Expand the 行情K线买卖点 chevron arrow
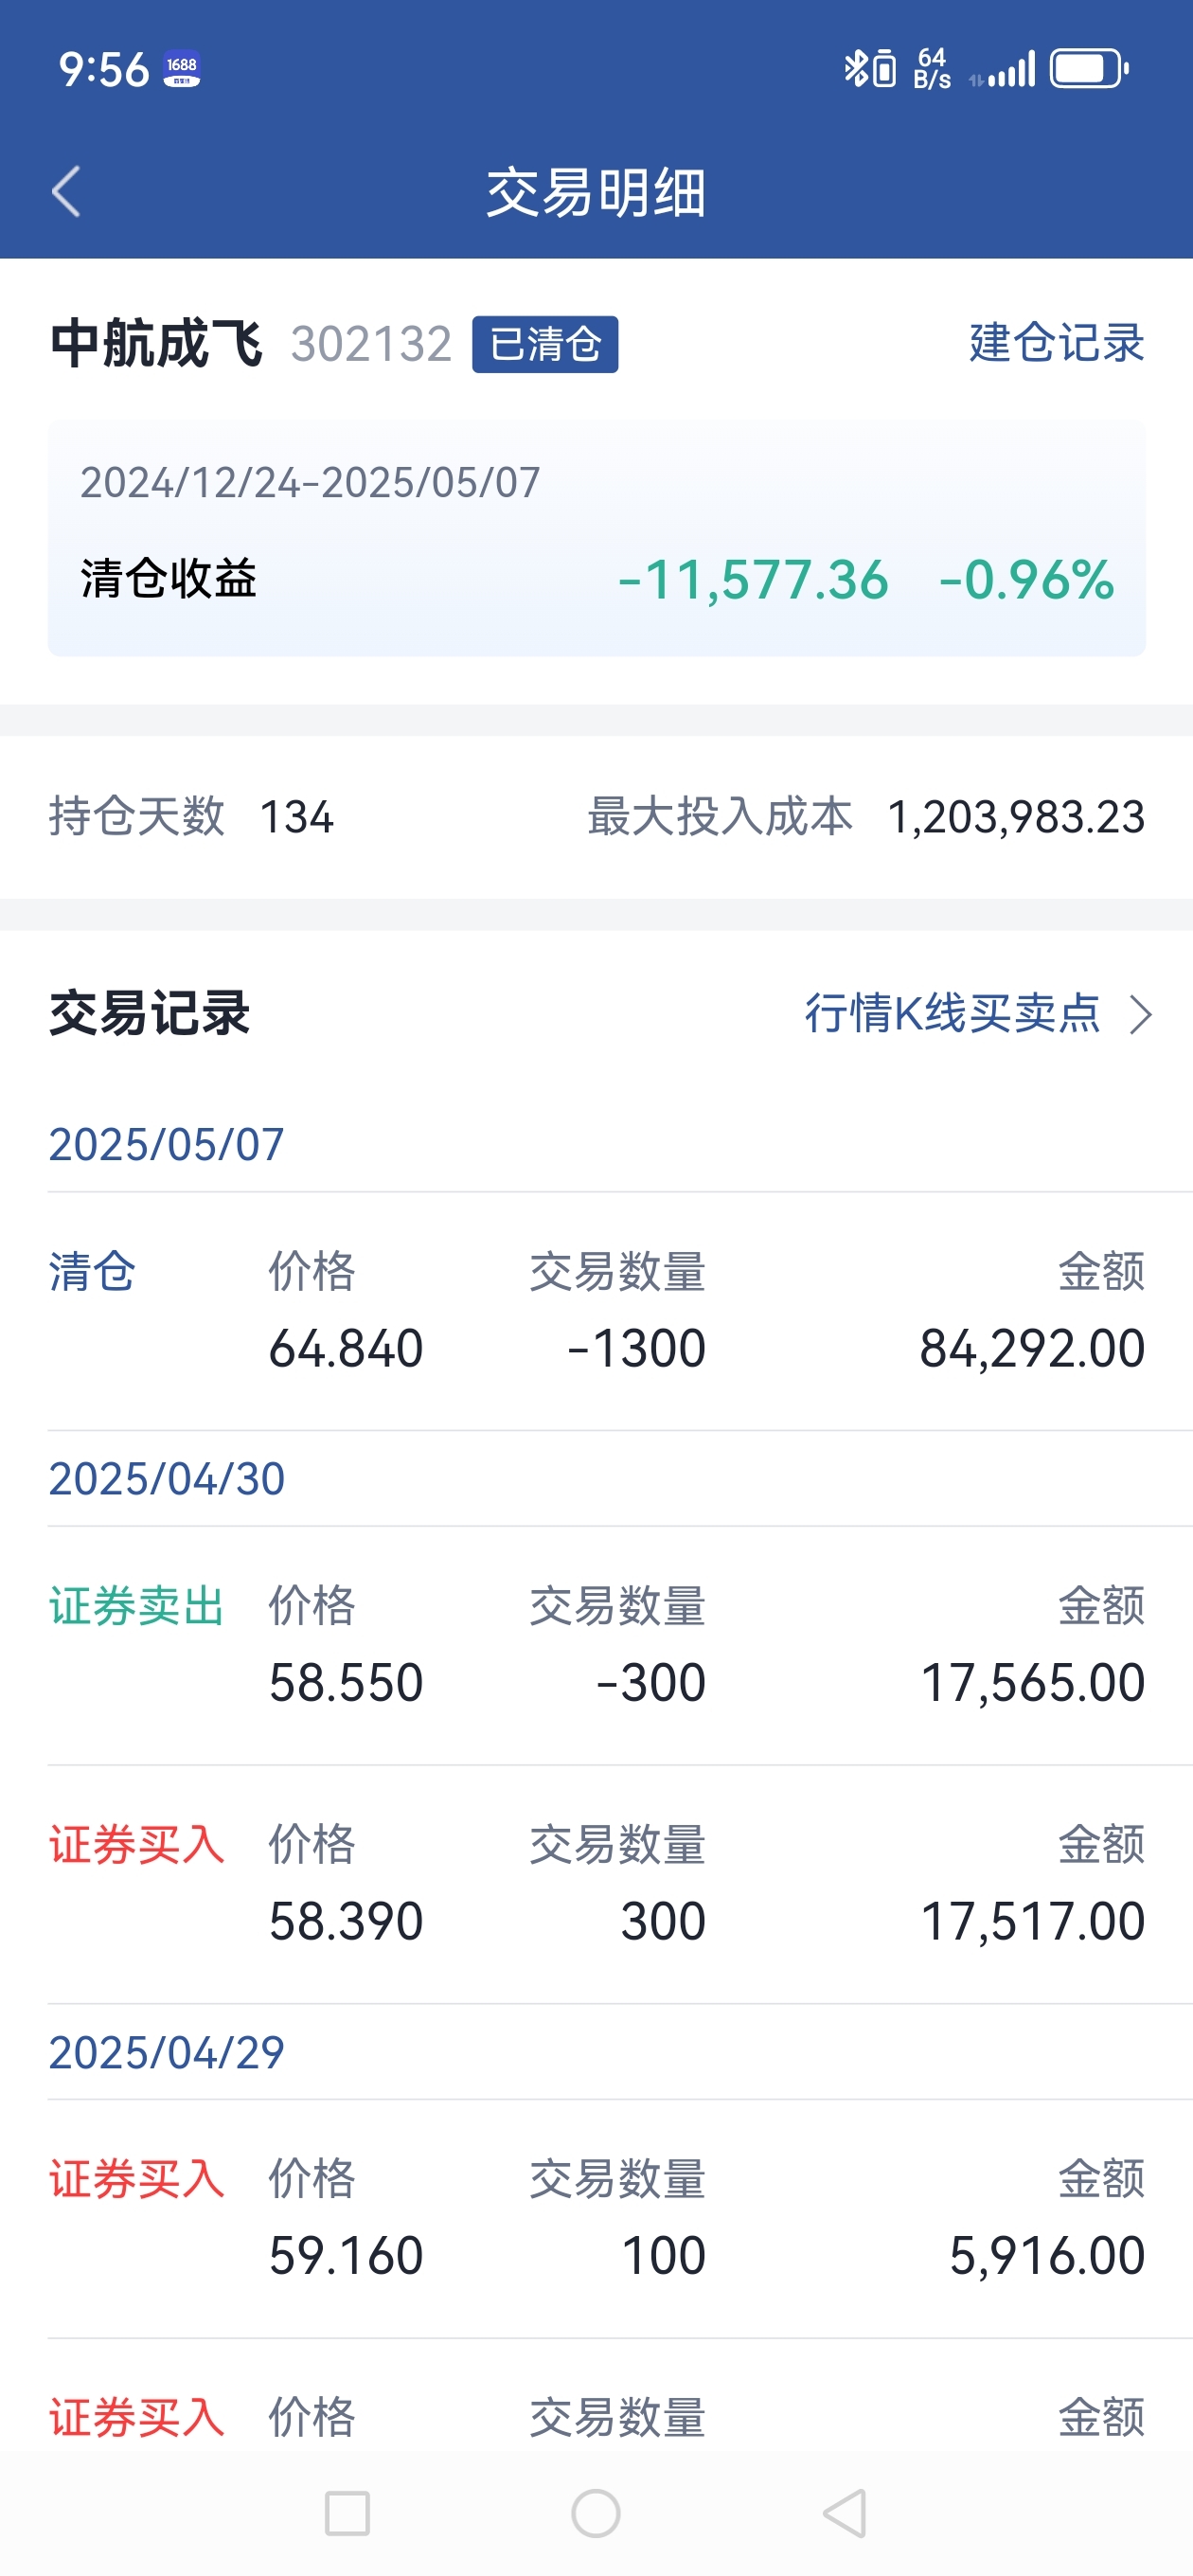1193x2576 pixels. tap(1140, 1014)
